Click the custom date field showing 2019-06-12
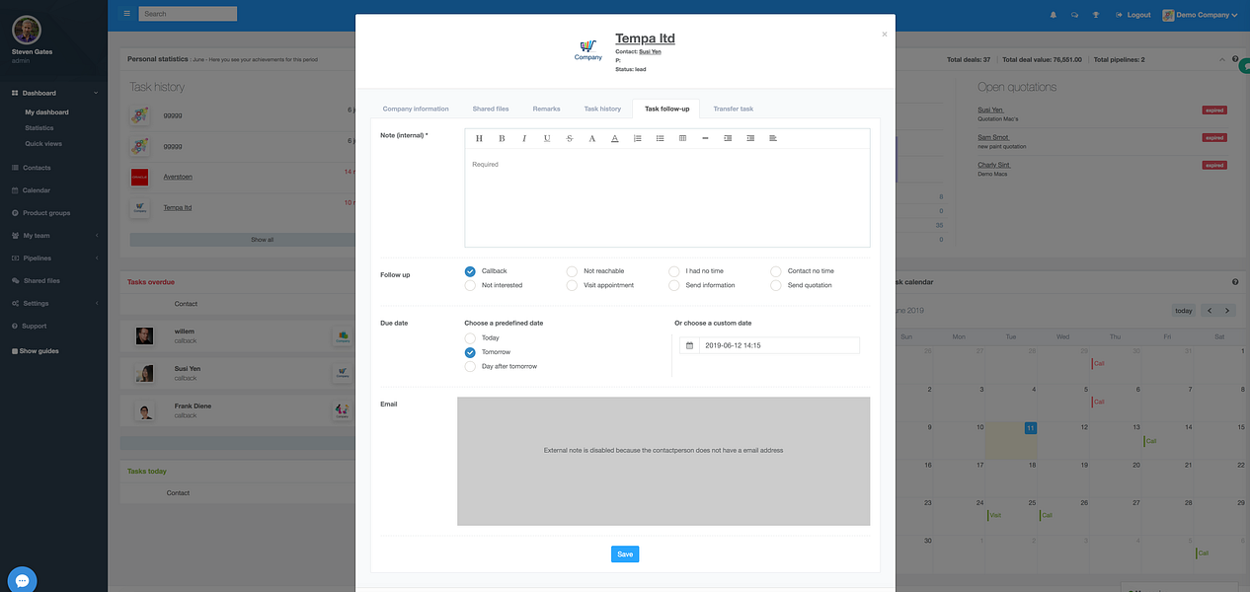Screen dimensions: 1250x592 (770, 345)
